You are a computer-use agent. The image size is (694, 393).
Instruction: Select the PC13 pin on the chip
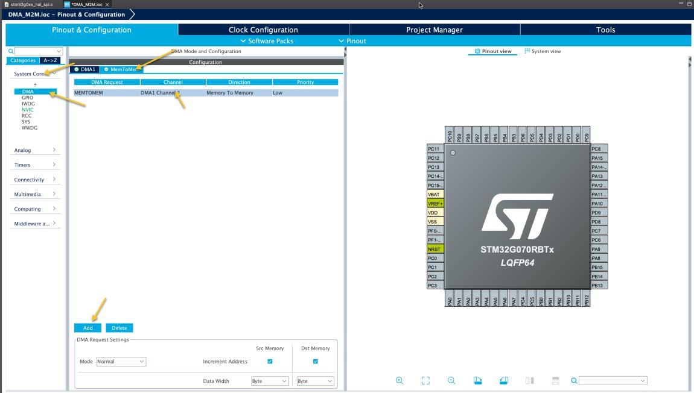(x=435, y=167)
